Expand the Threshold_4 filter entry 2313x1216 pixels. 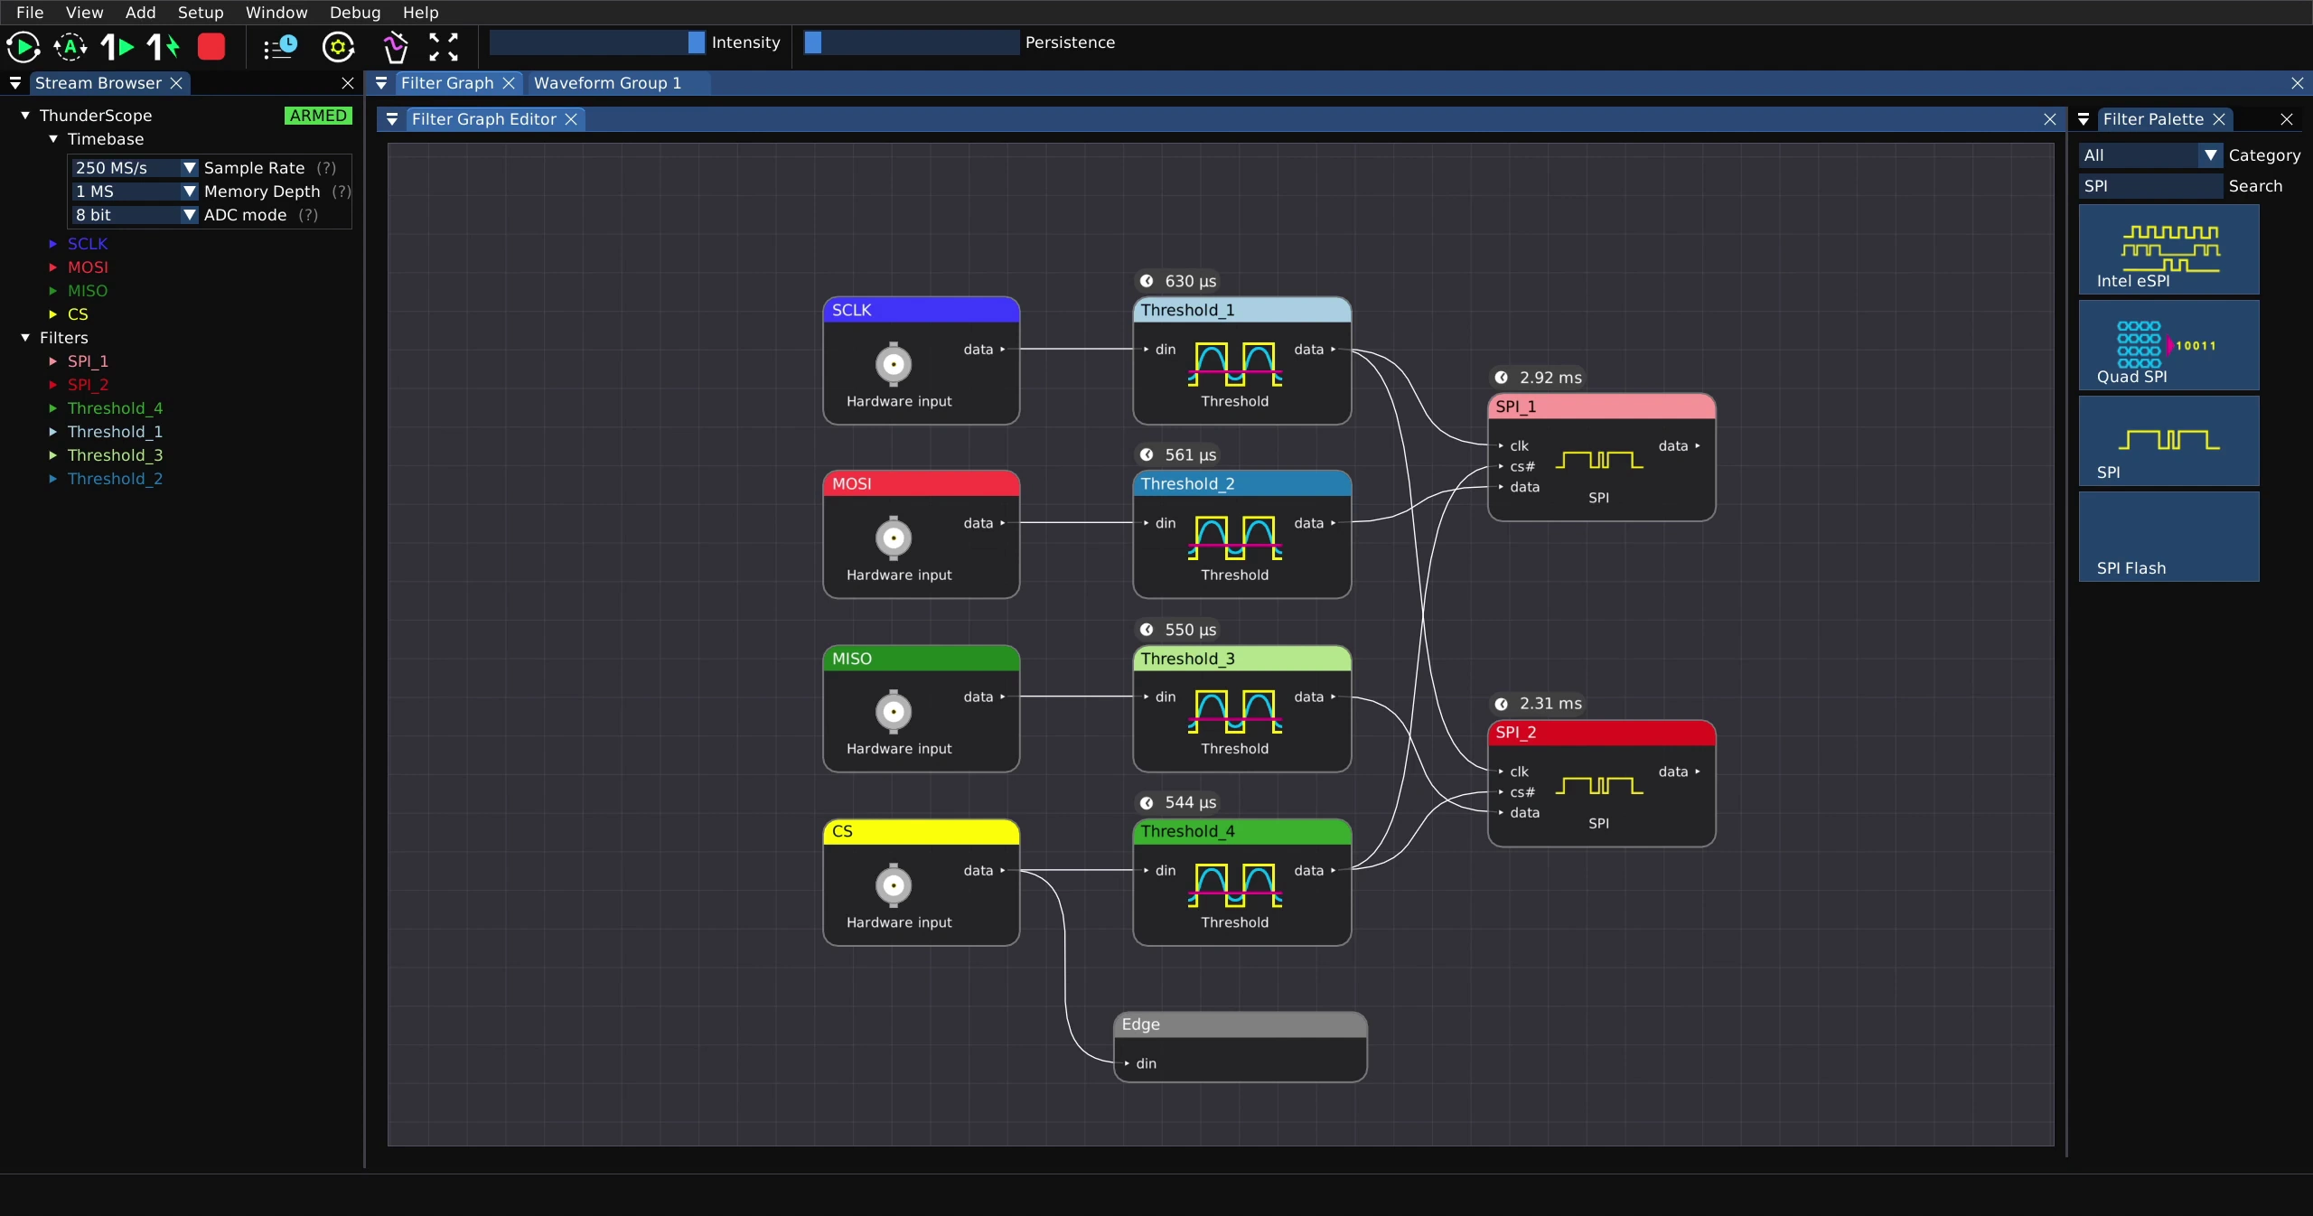tap(53, 408)
